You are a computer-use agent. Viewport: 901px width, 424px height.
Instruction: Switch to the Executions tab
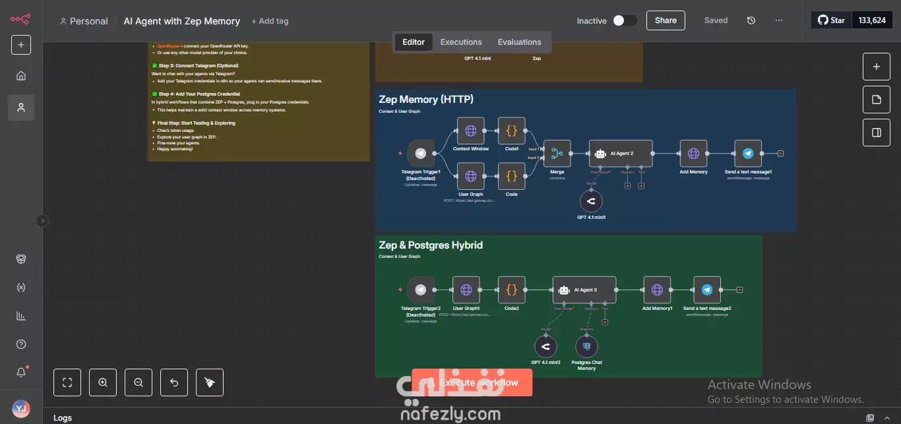tap(461, 42)
